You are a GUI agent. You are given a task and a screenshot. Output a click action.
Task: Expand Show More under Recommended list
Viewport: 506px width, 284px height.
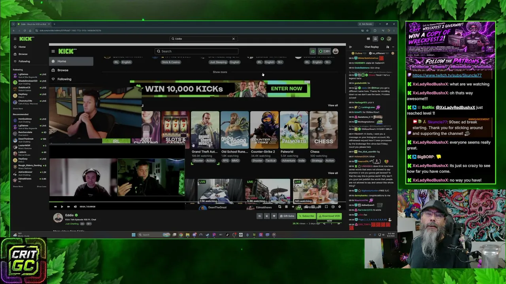coord(18,186)
